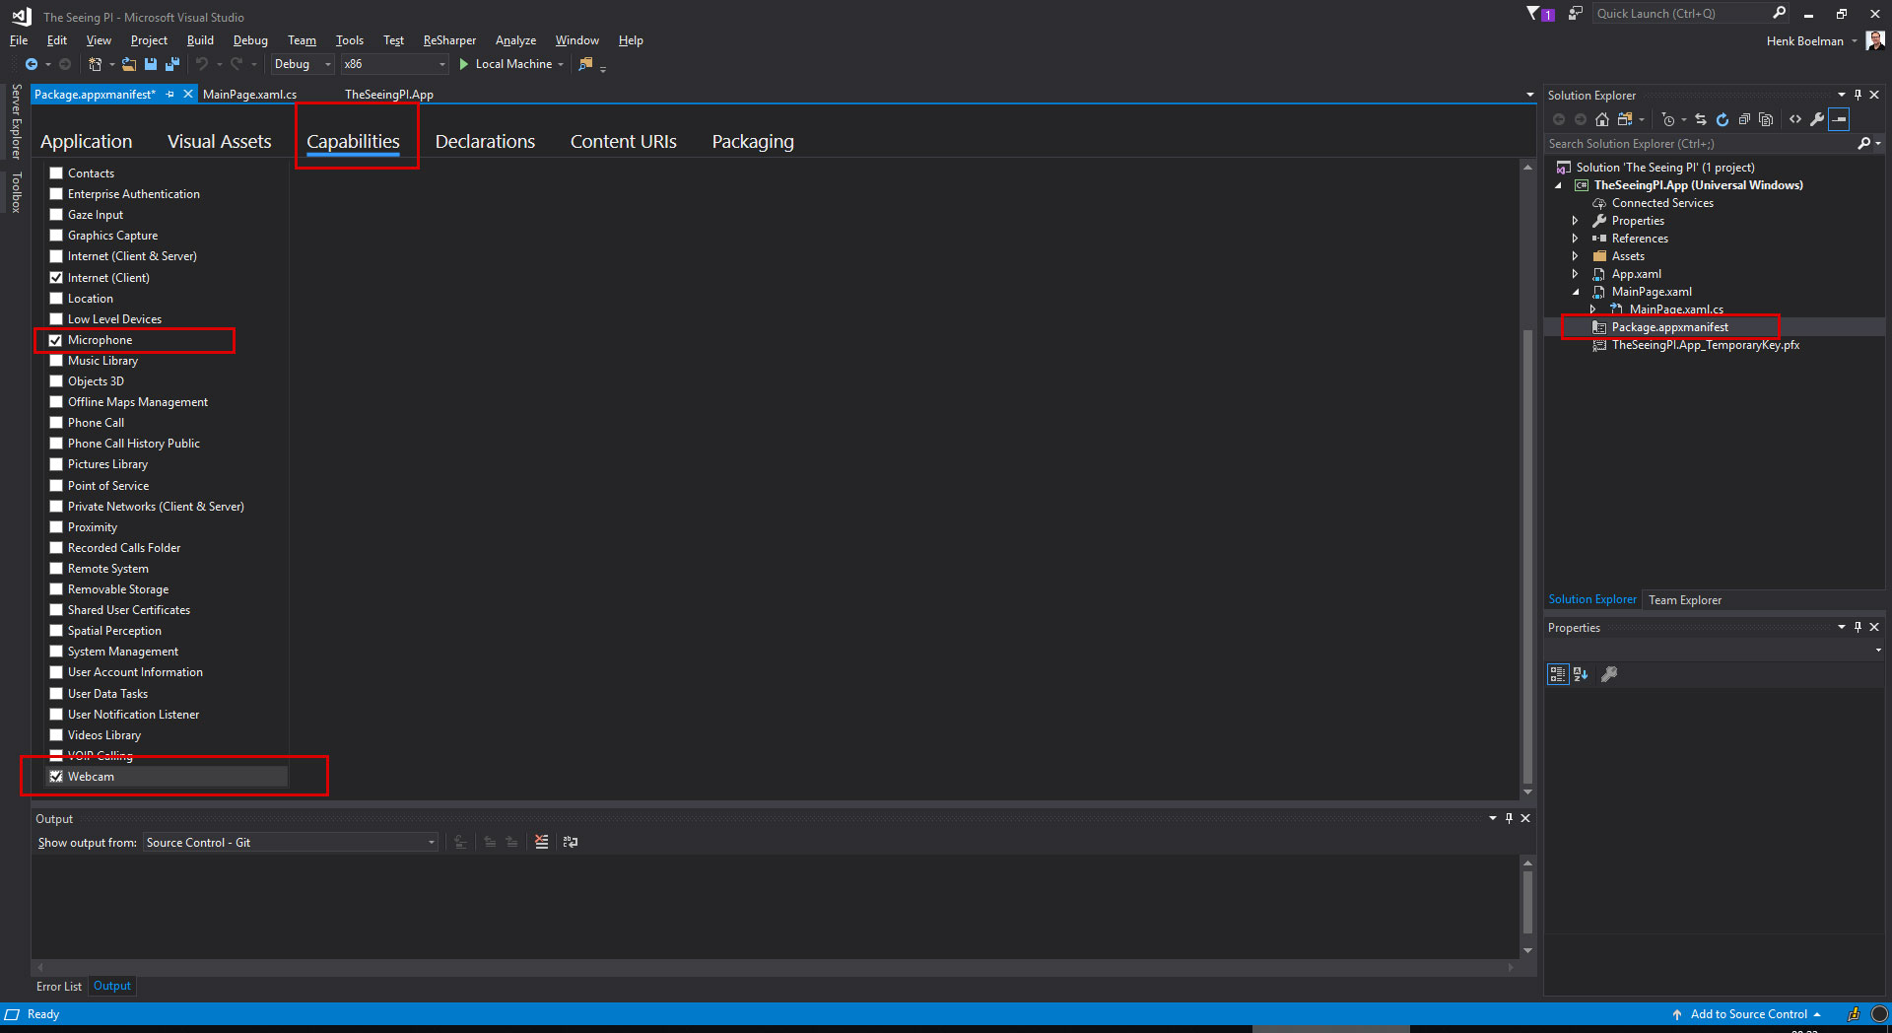Click Sync with Active Document arrows icon

pos(1701,119)
